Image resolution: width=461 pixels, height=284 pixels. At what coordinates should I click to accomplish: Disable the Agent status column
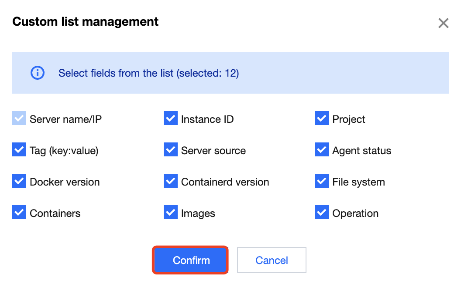(322, 150)
